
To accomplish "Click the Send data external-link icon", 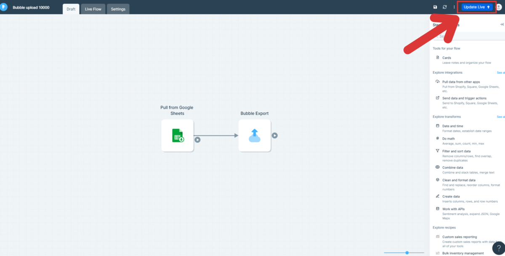I will [438, 98].
